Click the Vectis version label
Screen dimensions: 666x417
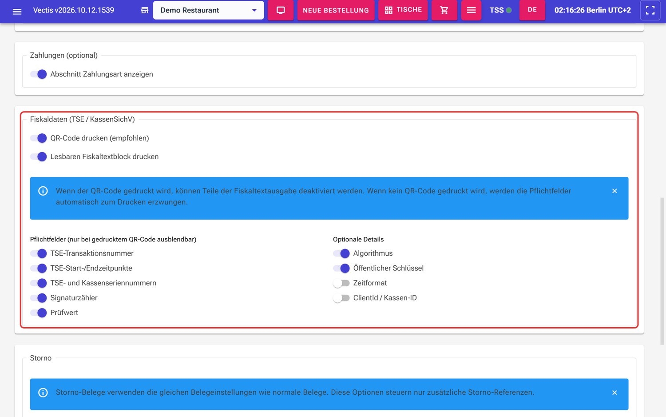pos(74,10)
